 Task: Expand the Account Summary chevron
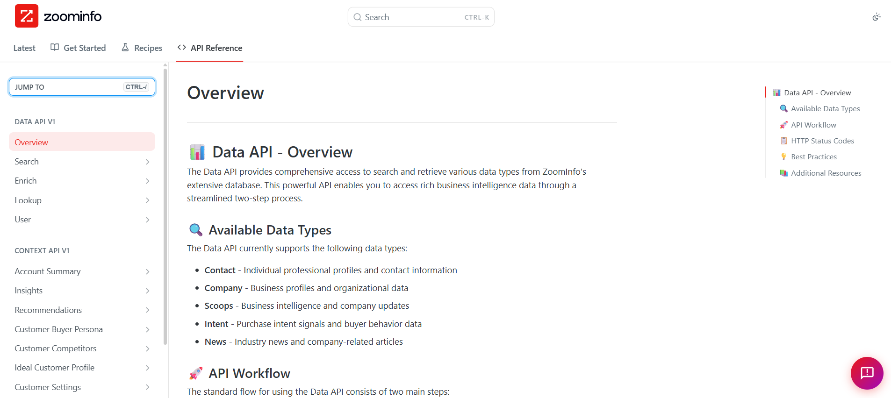point(147,271)
